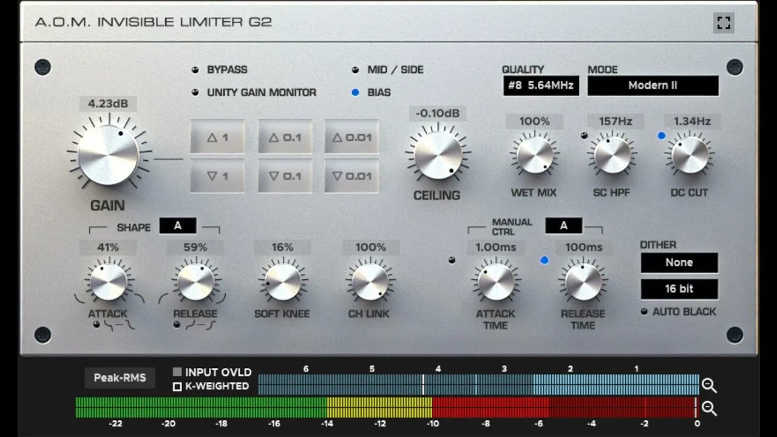Click the 41% attack value field

[108, 248]
